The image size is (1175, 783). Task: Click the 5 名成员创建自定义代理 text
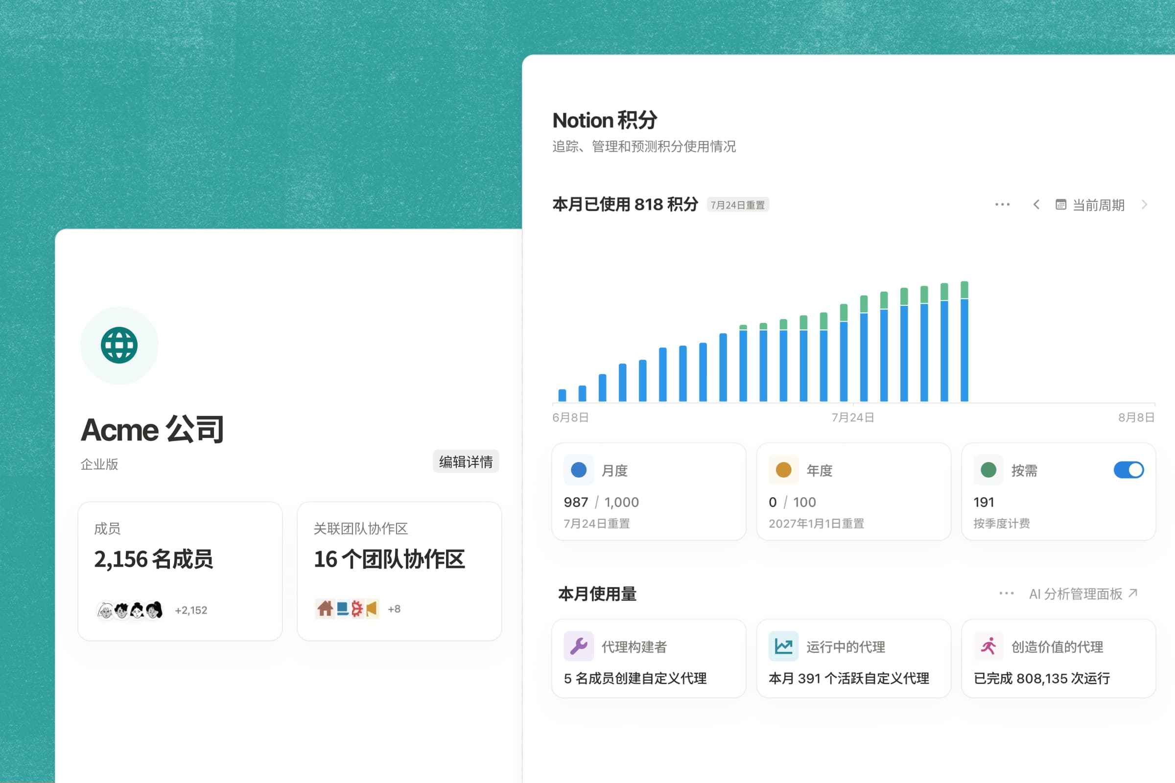tap(635, 678)
